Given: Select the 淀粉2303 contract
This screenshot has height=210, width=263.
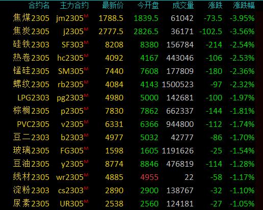Looking at the screenshot, I should click(x=31, y=191).
